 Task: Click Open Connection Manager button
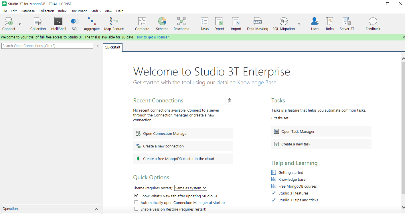pyautogui.click(x=183, y=133)
